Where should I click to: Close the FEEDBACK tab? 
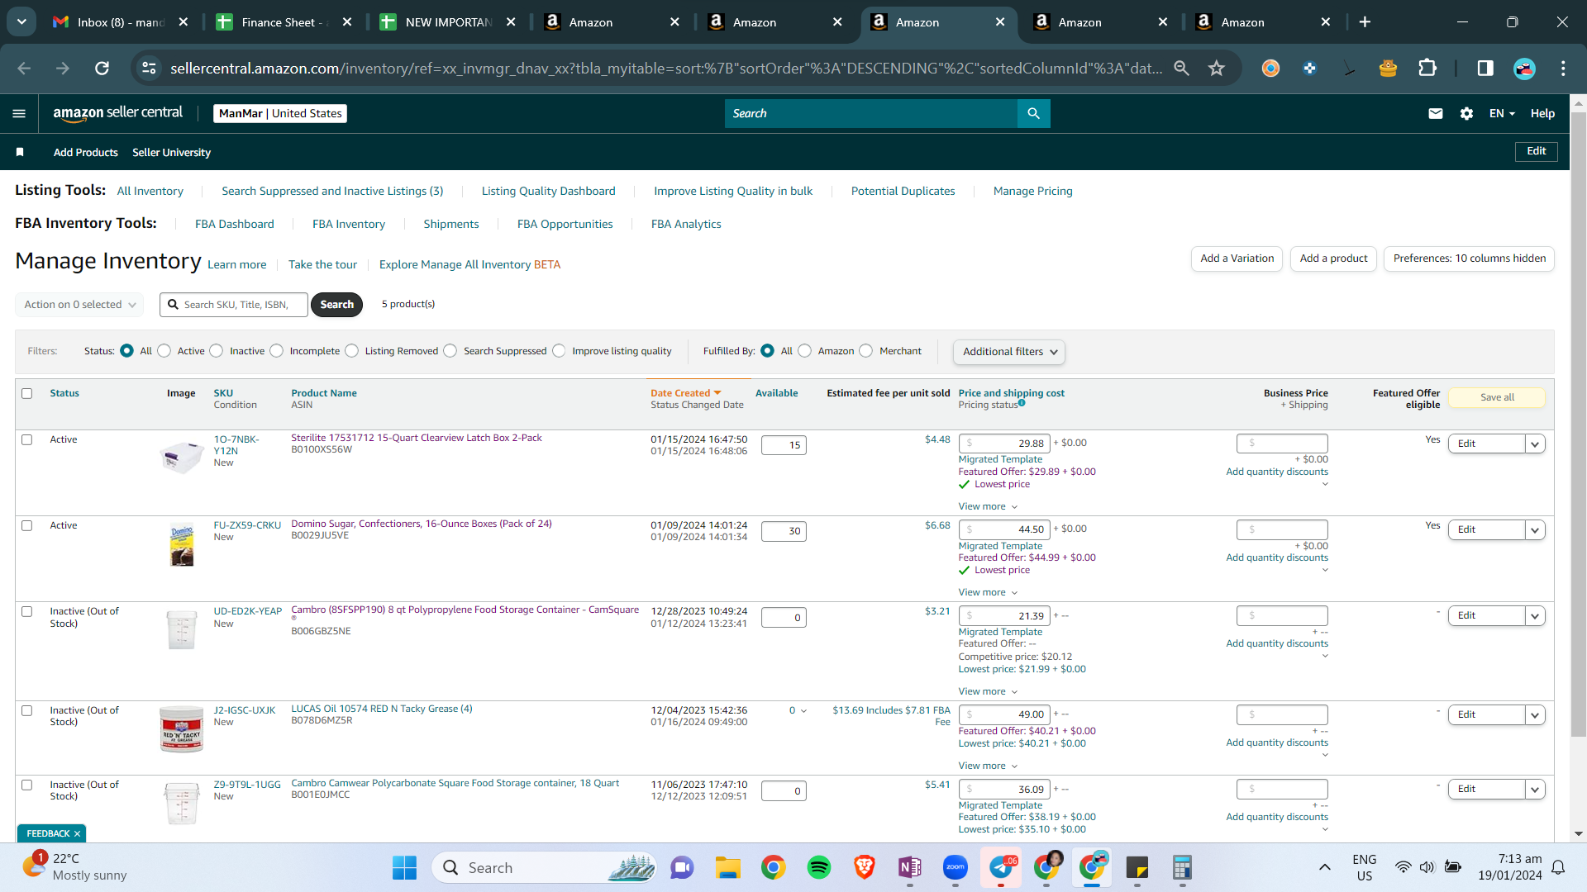[x=77, y=833]
